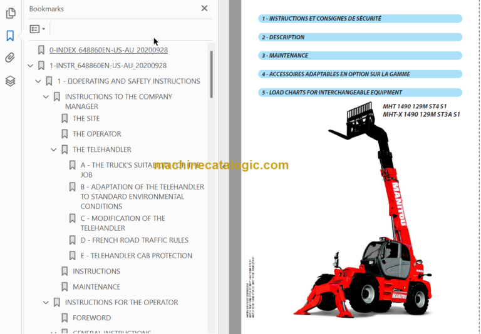
Task: Click the MHT 1490 129M ST4 S1 text
Action: pyautogui.click(x=415, y=106)
